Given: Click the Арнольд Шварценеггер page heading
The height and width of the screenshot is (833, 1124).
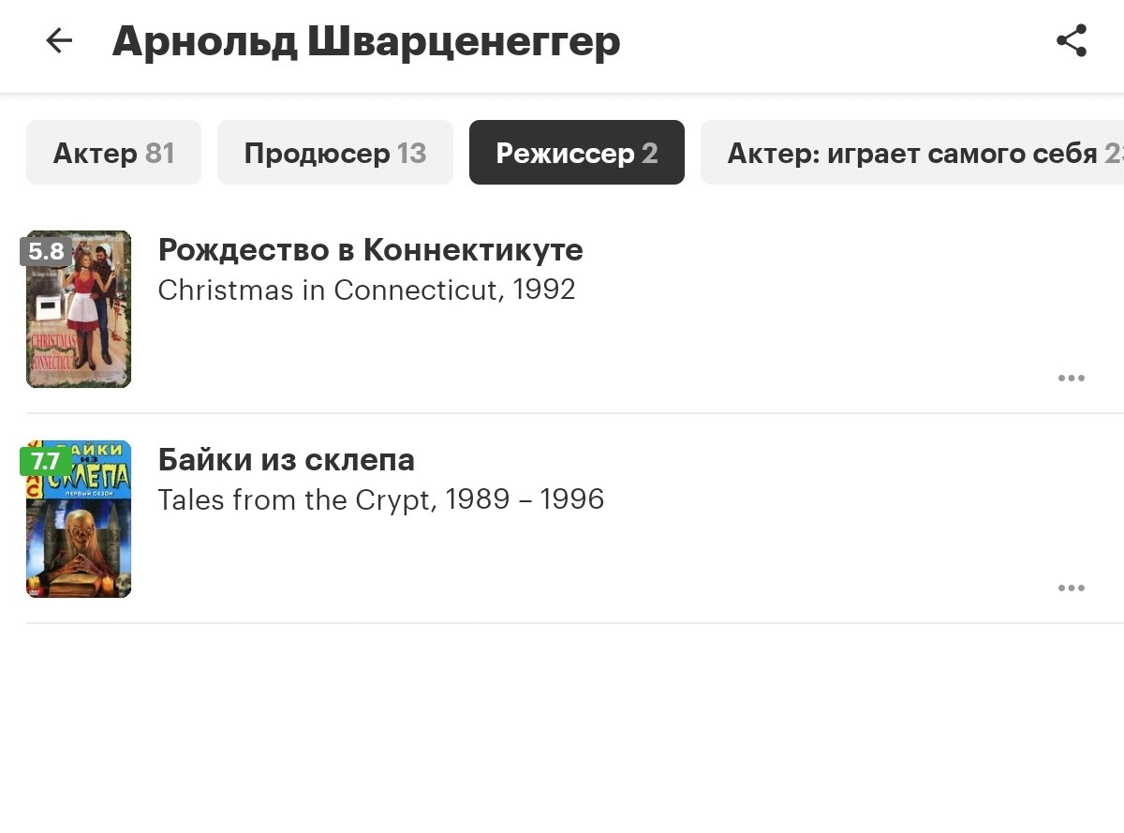Looking at the screenshot, I should (366, 42).
